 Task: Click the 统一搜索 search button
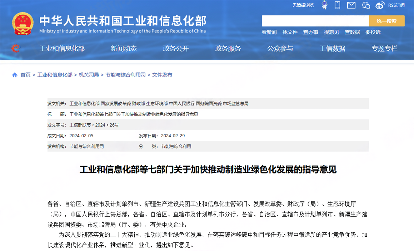386,21
